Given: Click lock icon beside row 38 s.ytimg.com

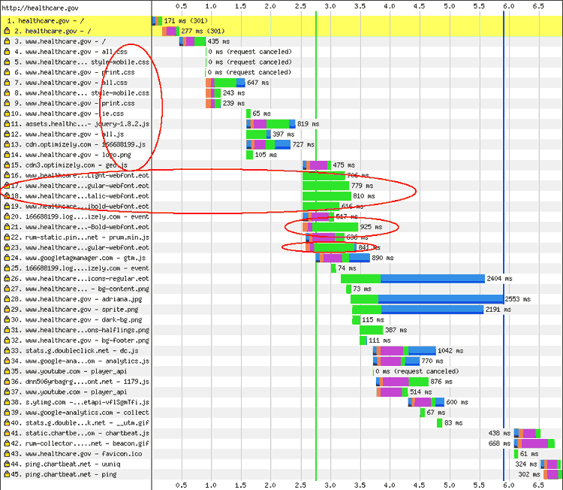Looking at the screenshot, I should click(x=7, y=402).
